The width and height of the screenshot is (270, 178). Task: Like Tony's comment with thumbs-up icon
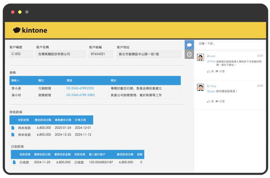click(209, 101)
